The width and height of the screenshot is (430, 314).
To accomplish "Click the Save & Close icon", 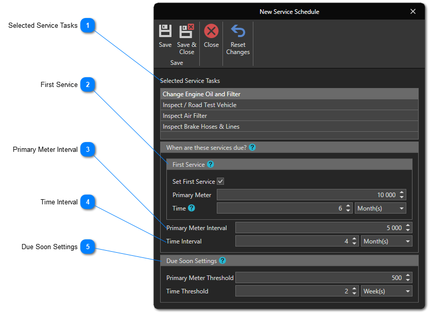I will [186, 31].
